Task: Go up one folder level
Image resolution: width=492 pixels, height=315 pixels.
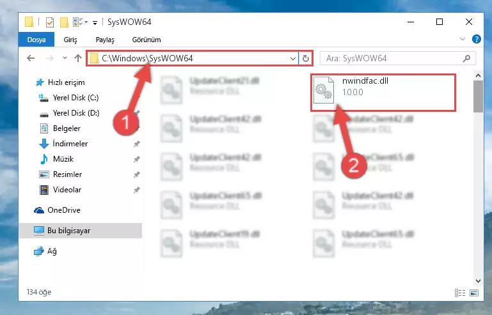Action: [78, 58]
